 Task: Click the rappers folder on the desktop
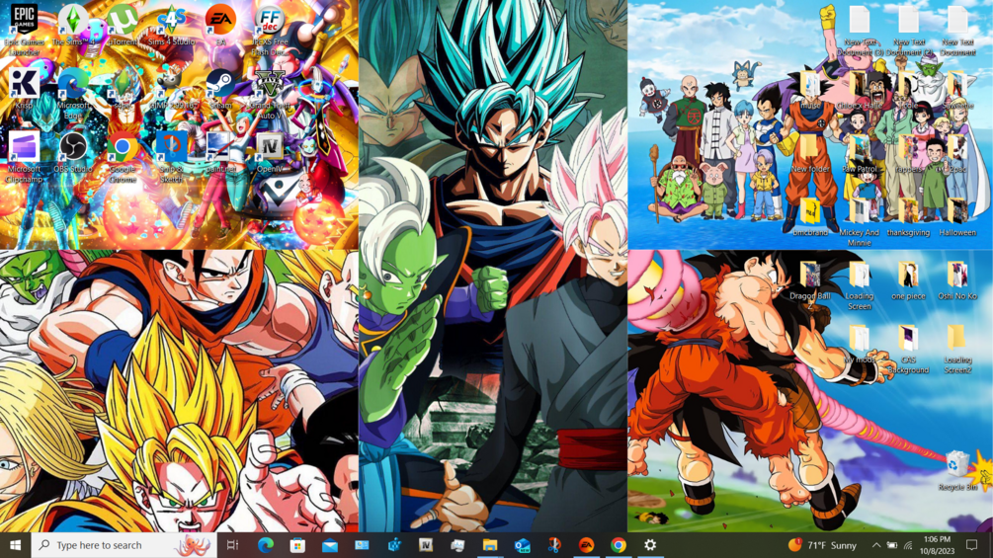click(x=909, y=153)
